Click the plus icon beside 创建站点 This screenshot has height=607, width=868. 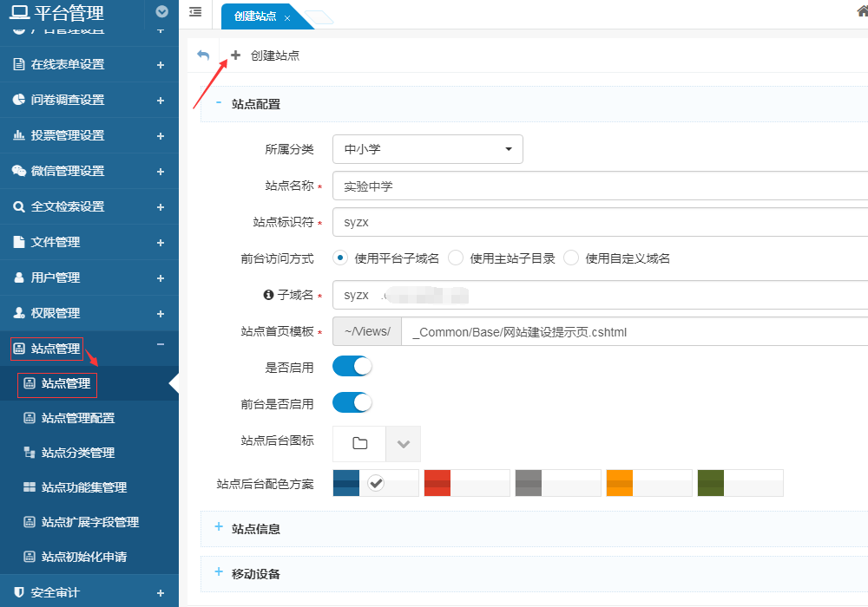(235, 55)
